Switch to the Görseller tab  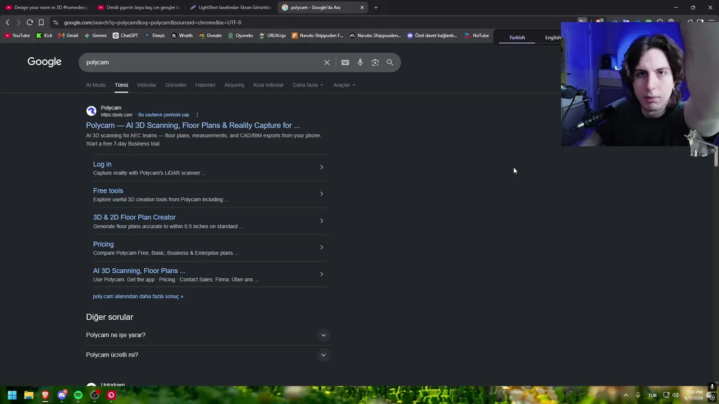tap(176, 85)
